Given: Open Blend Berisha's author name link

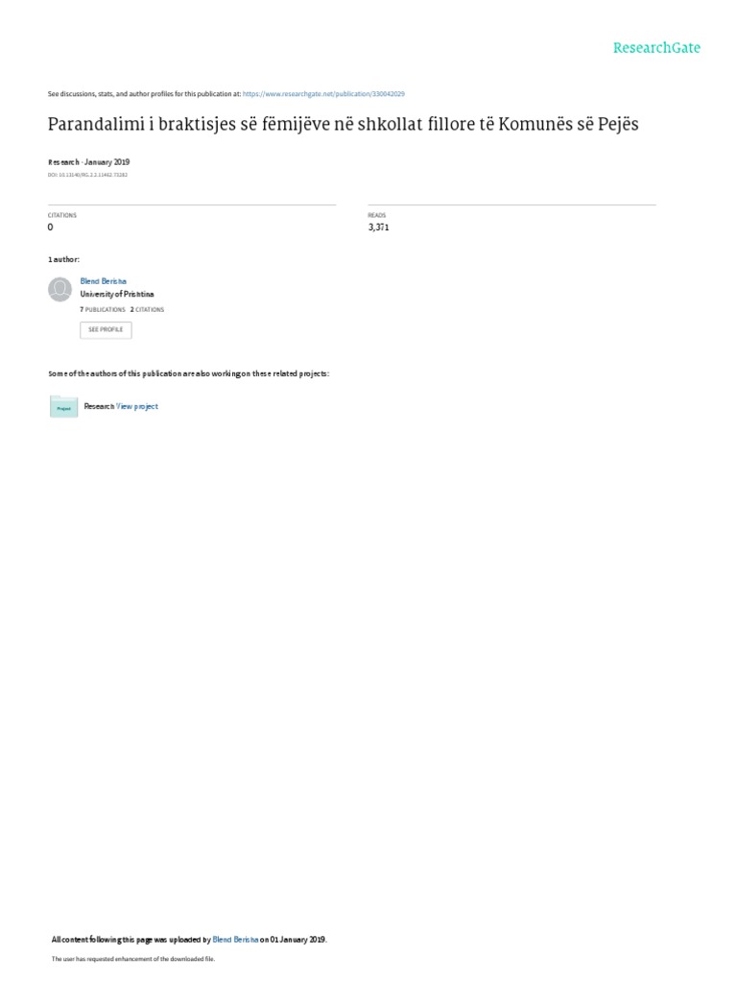Looking at the screenshot, I should (x=104, y=281).
